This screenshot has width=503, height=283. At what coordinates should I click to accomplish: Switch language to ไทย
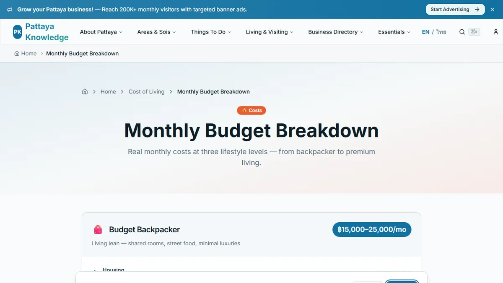point(441,32)
